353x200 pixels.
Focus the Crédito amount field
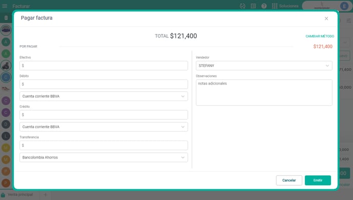point(104,115)
